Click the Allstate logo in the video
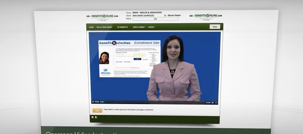This screenshot has height=134, width=303. pyautogui.click(x=105, y=72)
